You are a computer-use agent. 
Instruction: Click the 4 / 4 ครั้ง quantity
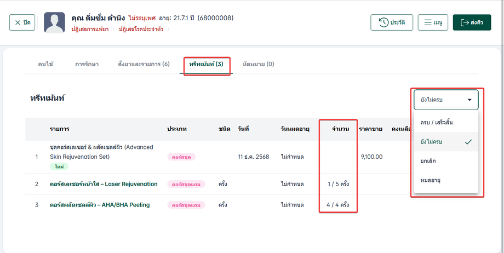pos(337,205)
